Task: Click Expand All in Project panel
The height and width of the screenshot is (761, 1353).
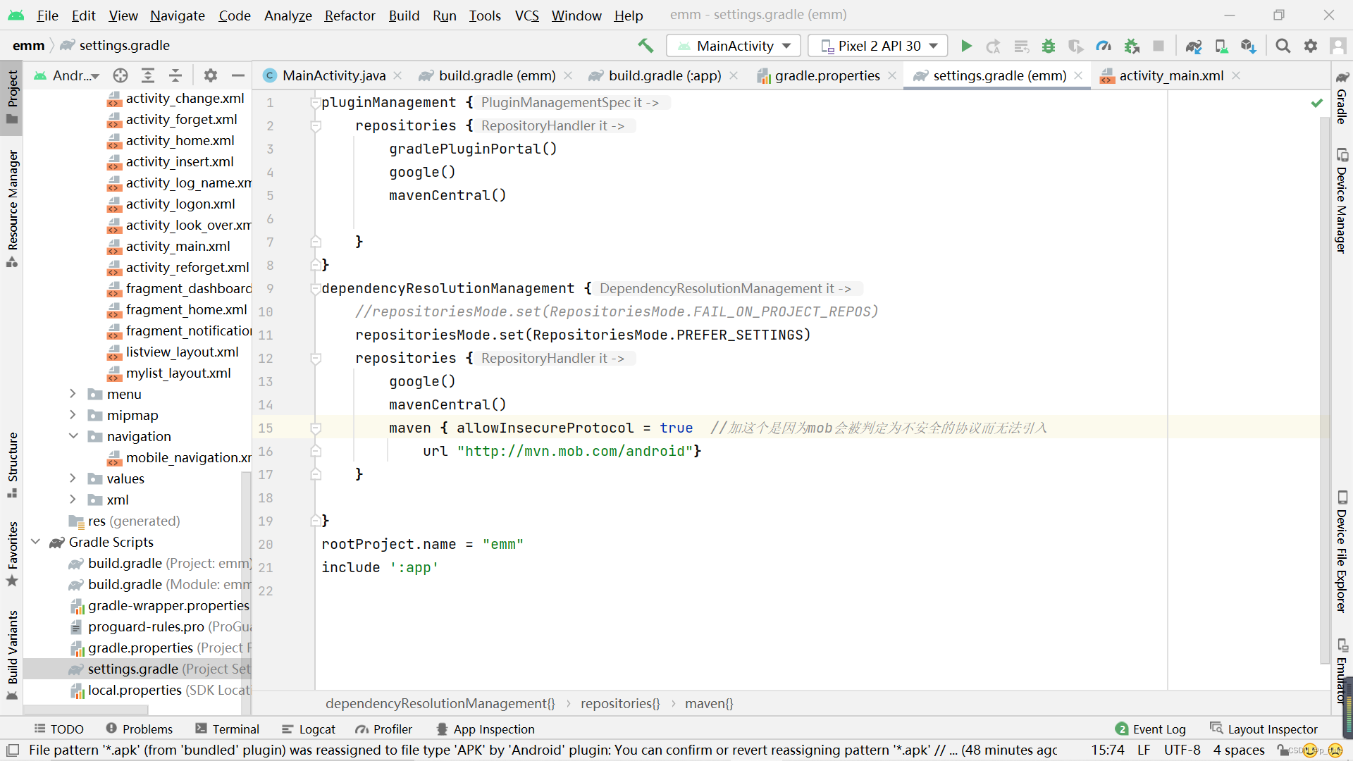Action: tap(148, 75)
